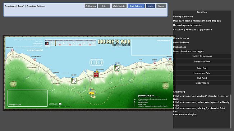The width and height of the screenshot is (234, 131).
Task: Click End Actions button
Action: click(x=136, y=6)
